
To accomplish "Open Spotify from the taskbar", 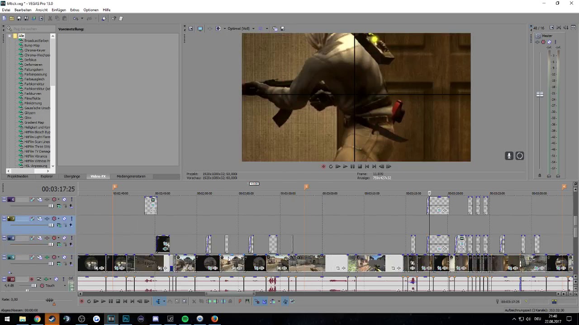I will 185,319.
